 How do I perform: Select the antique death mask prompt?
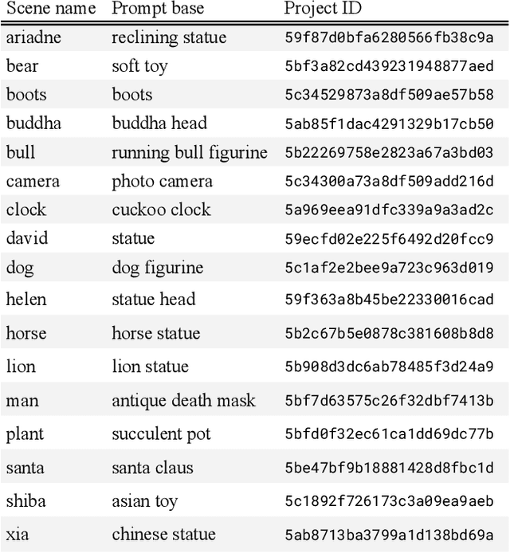[183, 400]
